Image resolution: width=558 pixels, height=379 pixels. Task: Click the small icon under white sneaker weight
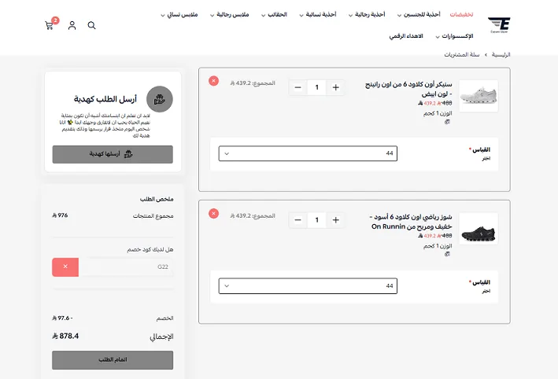pos(448,122)
